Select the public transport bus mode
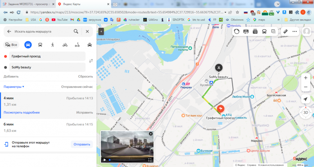 40,45
